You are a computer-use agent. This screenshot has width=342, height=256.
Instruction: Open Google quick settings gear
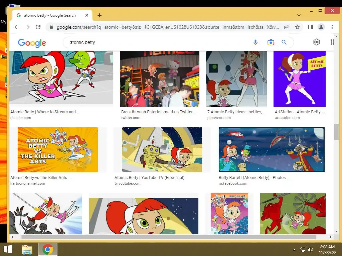click(317, 42)
